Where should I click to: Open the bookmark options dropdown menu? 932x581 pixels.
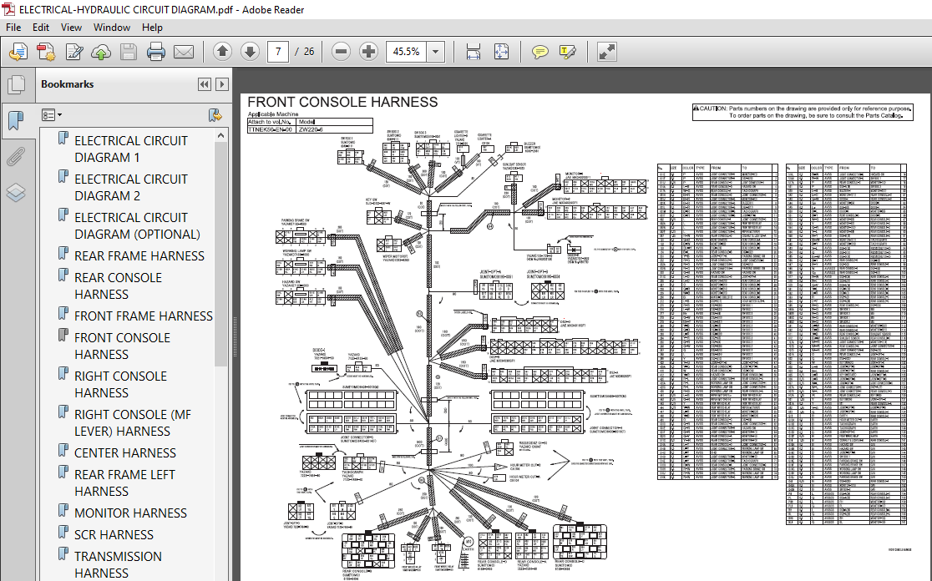52,114
